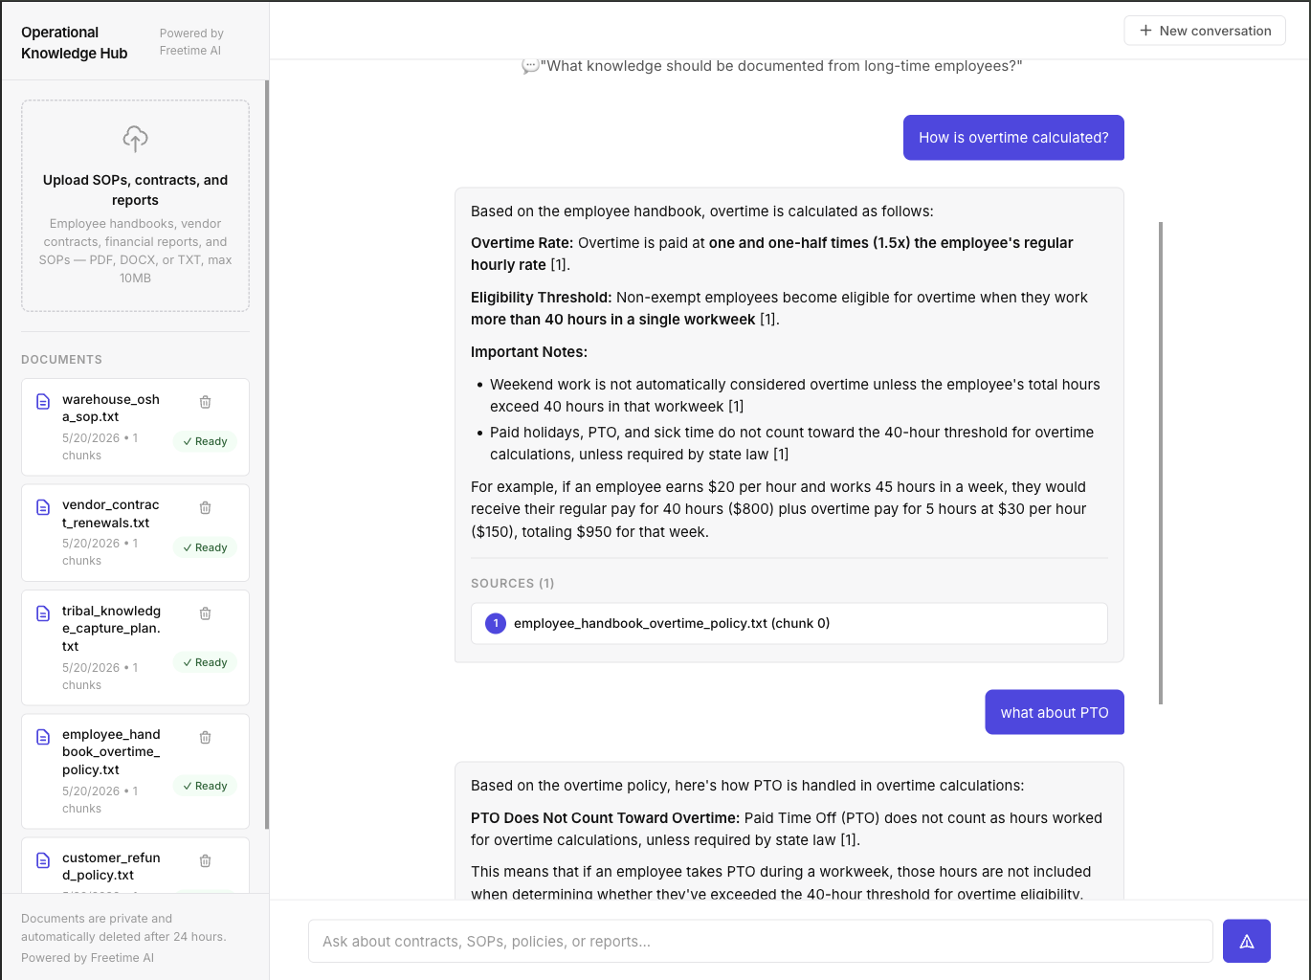Click the Ready status of employee_handbook_overtime_policy.txt
This screenshot has height=980, width=1311.
[205, 786]
